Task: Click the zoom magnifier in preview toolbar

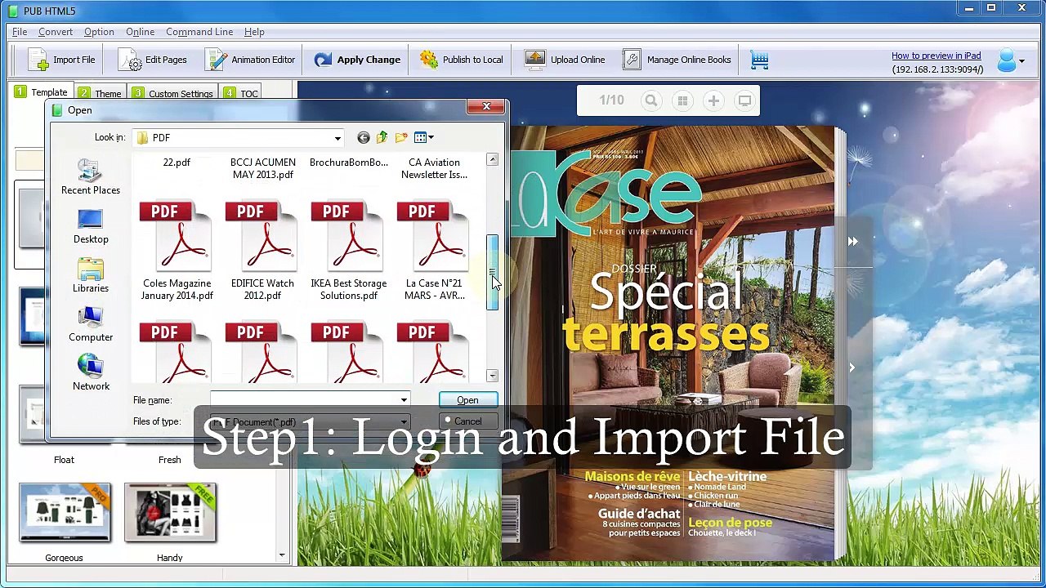Action: (x=651, y=100)
